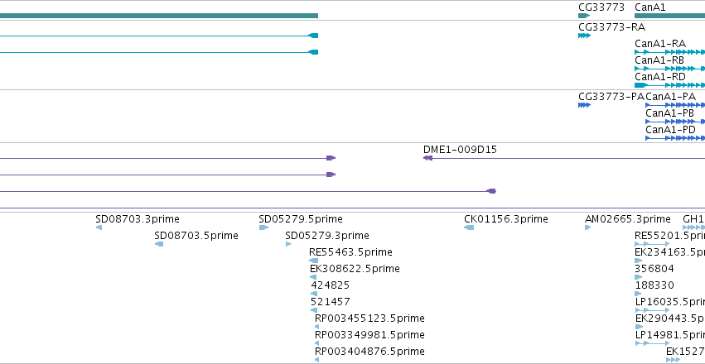Image resolution: width=705 pixels, height=364 pixels.
Task: Click the DME1-009D15 arrowhead feature
Action: tap(427, 158)
